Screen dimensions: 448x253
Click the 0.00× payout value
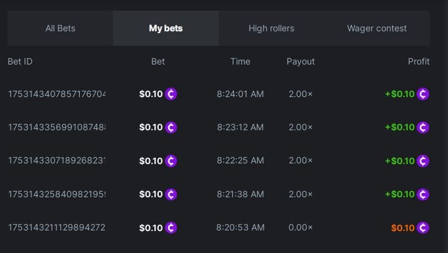tap(301, 228)
